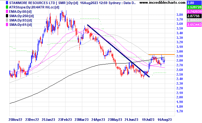Click the 19Jul23 date axis label
202x123 pixels.
[x=148, y=120]
